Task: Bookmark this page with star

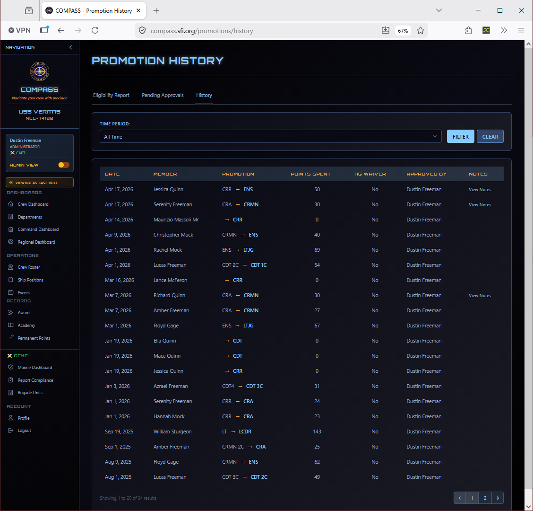Action: [x=421, y=30]
